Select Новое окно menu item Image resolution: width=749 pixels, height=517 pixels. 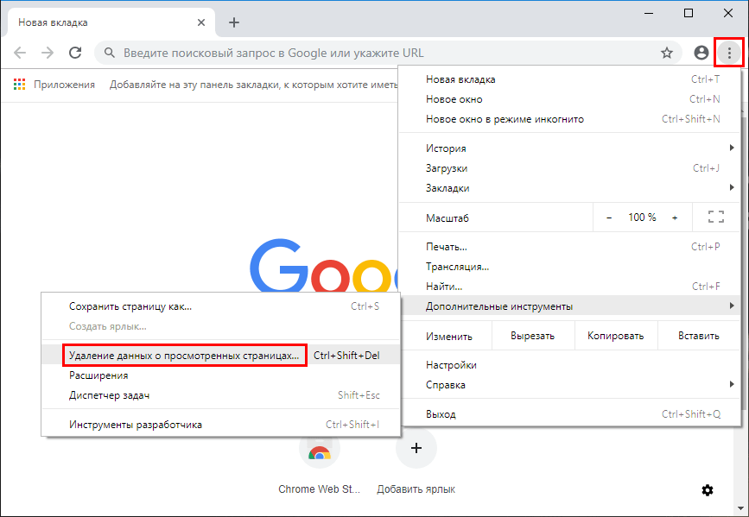coord(569,99)
